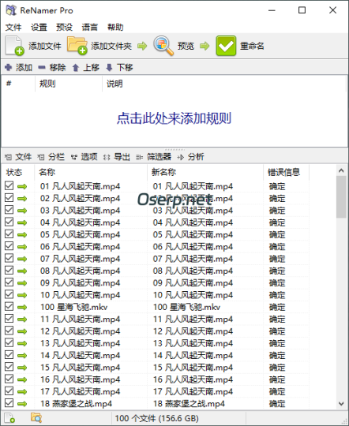Viewport: 349px width, 426px height.
Task: Toggle the checkbox for 09 凡人风起天南.mp4
Action: click(x=9, y=282)
